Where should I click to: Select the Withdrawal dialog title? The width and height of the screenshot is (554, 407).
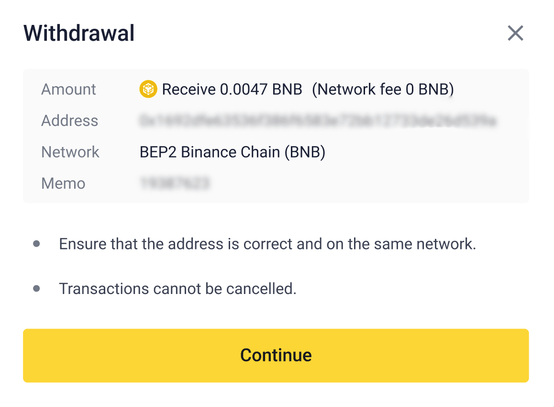[79, 34]
